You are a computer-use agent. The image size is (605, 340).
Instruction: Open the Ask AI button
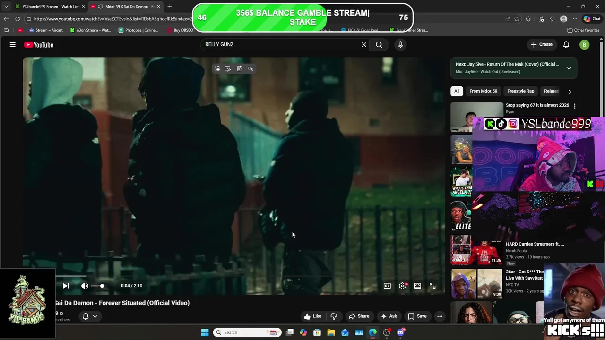point(389,316)
